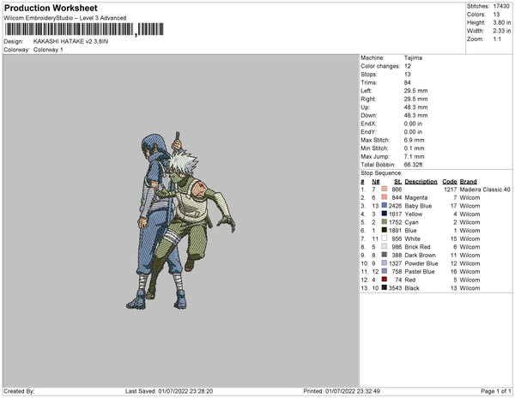515x398 pixels.
Task: Click the St. column header
Action: (x=397, y=181)
